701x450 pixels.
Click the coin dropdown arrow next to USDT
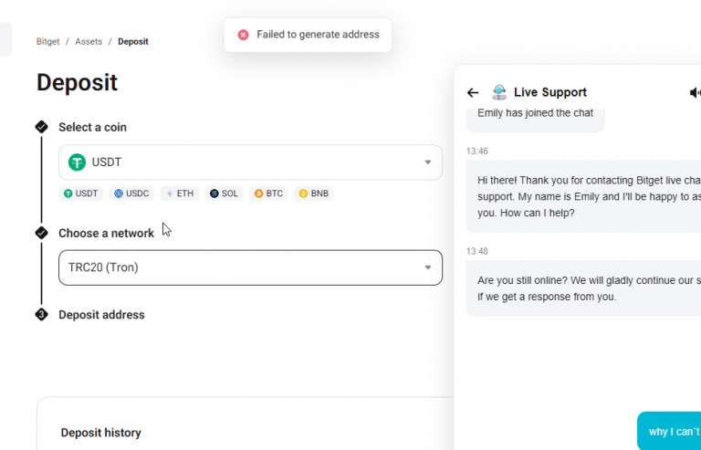click(428, 162)
